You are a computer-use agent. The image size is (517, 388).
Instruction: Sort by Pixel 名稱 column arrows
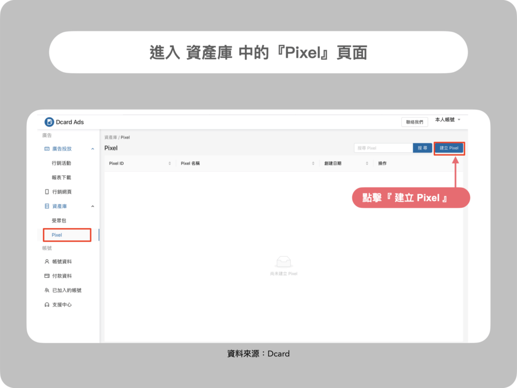[x=313, y=163]
